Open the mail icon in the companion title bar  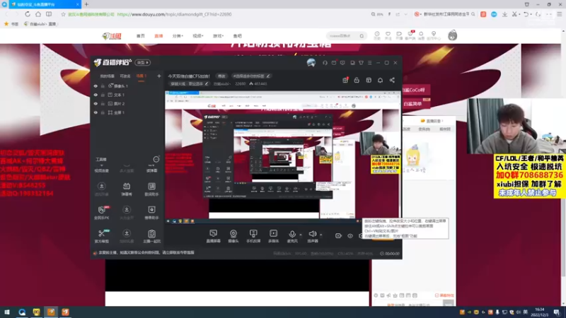334,63
